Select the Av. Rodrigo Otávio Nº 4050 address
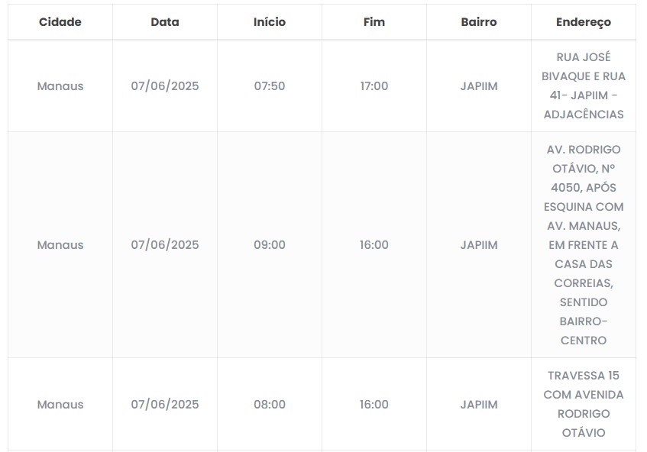This screenshot has width=647, height=452. point(584,245)
